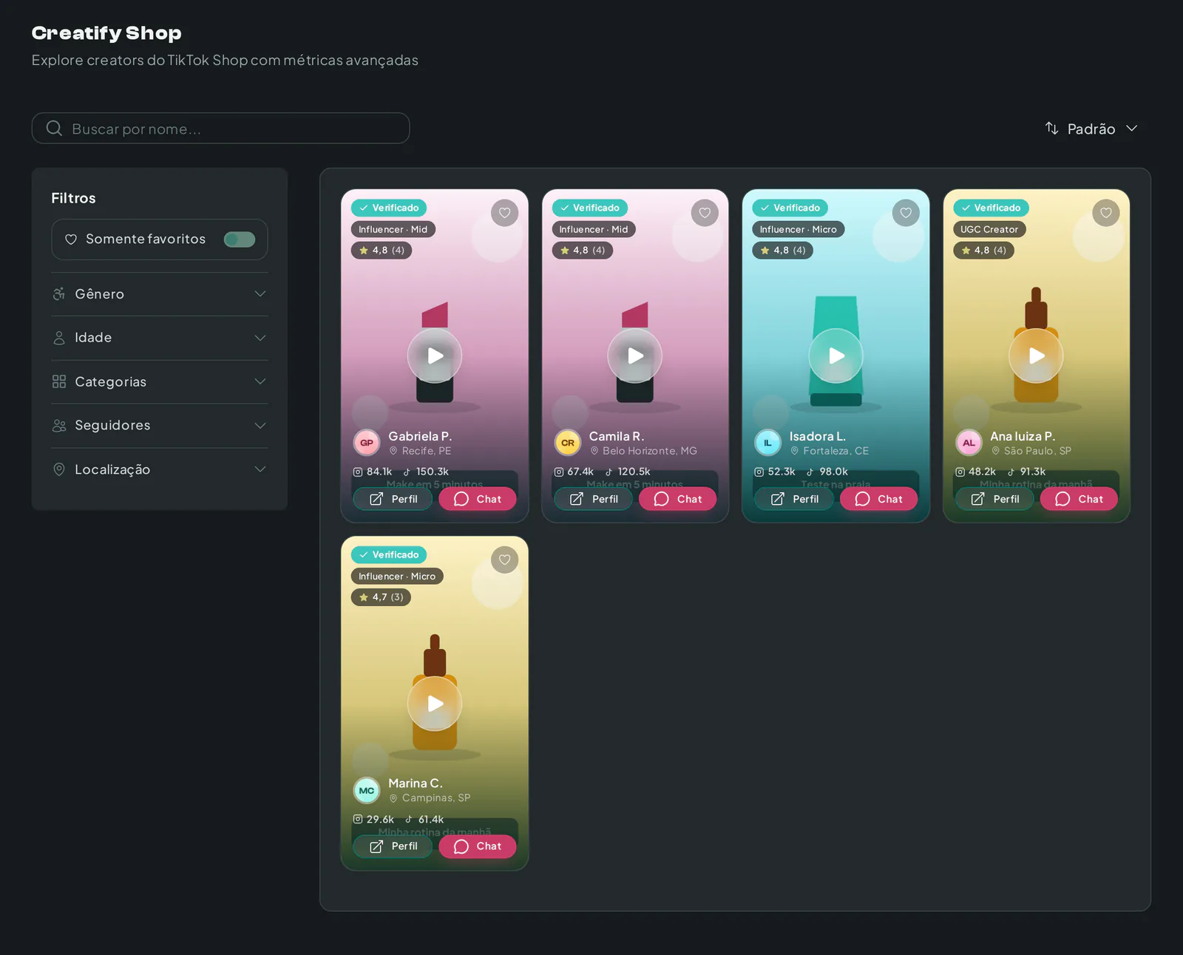Play Ana luiza P.'s video
The width and height of the screenshot is (1183, 955).
pyautogui.click(x=1037, y=356)
